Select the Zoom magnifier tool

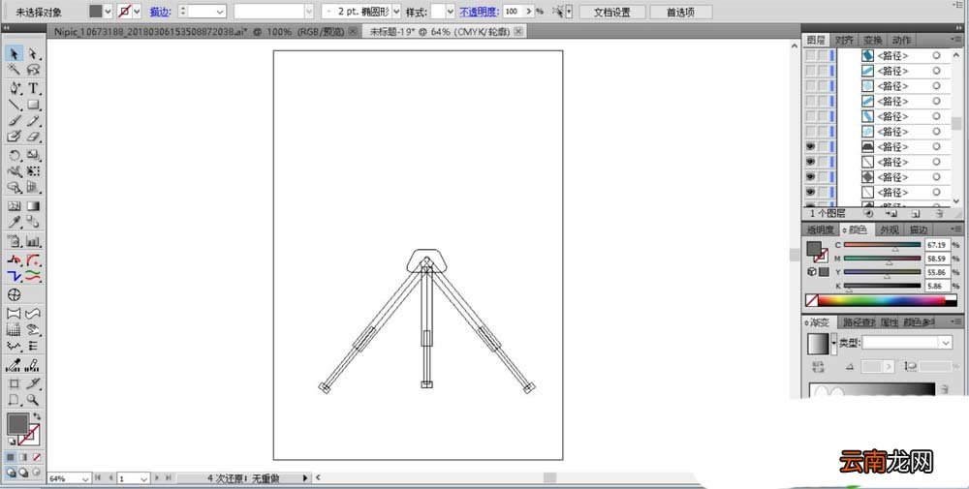pos(33,400)
